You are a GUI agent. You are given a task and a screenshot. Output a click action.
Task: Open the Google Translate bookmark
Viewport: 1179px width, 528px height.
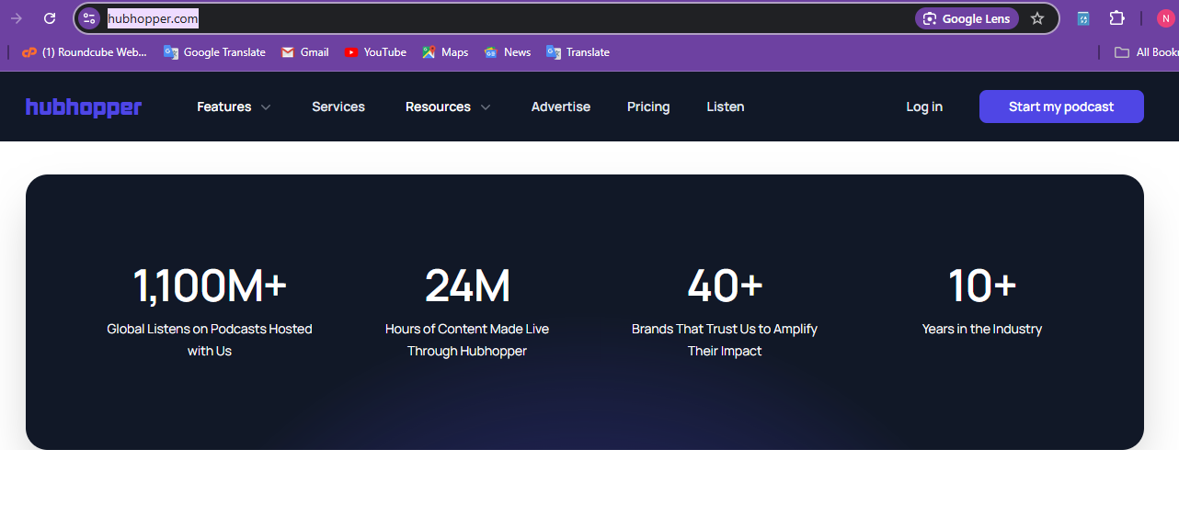pos(214,52)
